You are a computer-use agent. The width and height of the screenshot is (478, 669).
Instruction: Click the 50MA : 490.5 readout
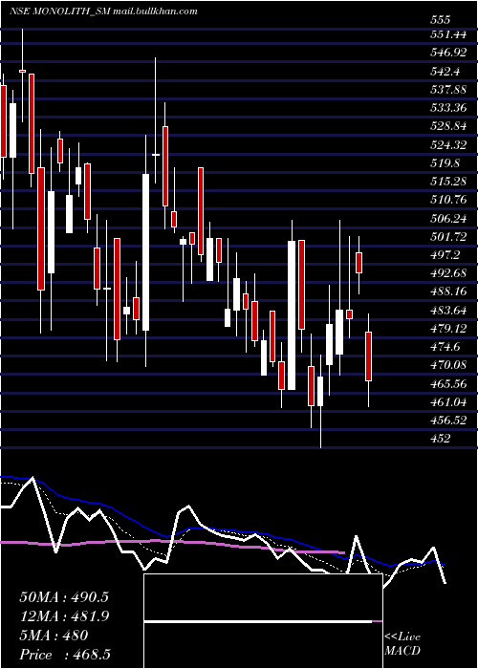(64, 597)
